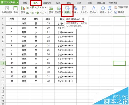Expand the WPS 表格 menu arrow

click(17, 2)
